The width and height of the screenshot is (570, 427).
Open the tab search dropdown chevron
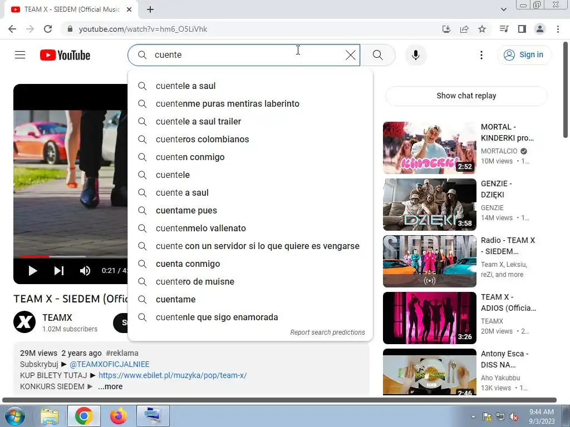(x=504, y=9)
